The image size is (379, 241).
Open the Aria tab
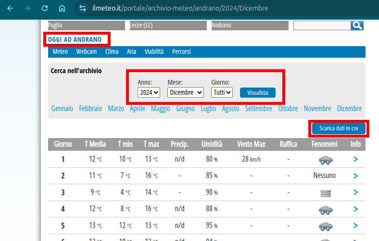click(x=131, y=52)
